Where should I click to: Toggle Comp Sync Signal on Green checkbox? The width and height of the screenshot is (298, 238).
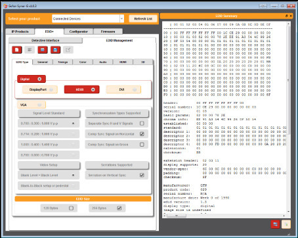[142, 145]
